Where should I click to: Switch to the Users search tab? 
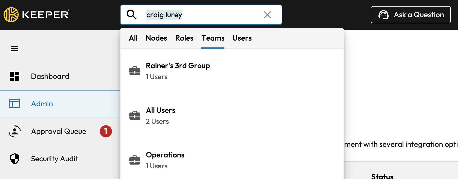click(x=242, y=38)
